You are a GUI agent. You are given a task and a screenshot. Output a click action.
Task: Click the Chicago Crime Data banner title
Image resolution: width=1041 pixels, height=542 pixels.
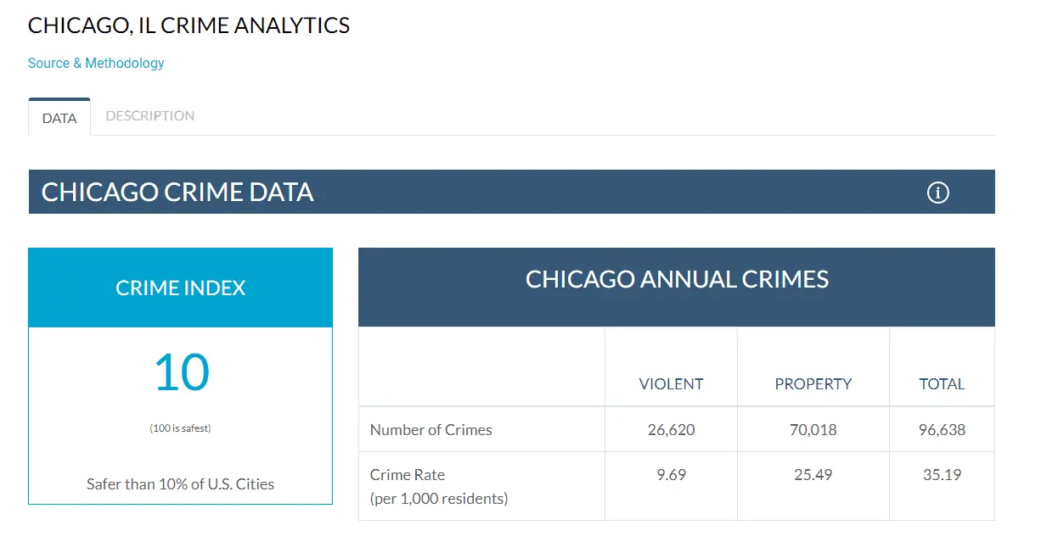point(177,193)
